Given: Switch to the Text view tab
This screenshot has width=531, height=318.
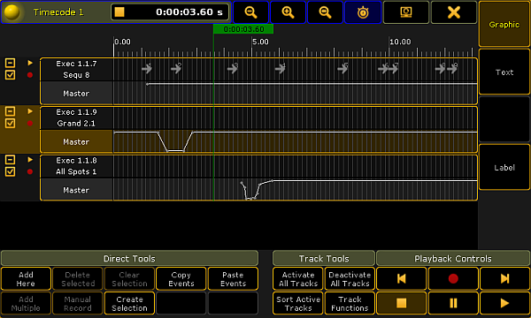Looking at the screenshot, I should pyautogui.click(x=504, y=72).
